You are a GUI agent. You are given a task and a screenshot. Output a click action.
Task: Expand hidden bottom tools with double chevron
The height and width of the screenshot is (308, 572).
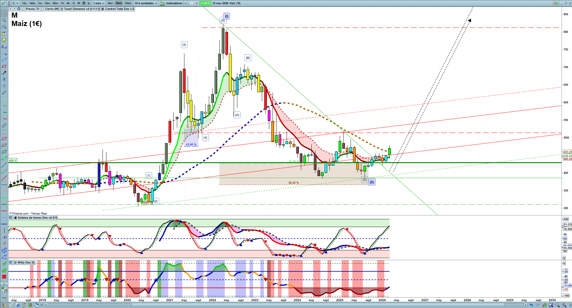(42, 305)
